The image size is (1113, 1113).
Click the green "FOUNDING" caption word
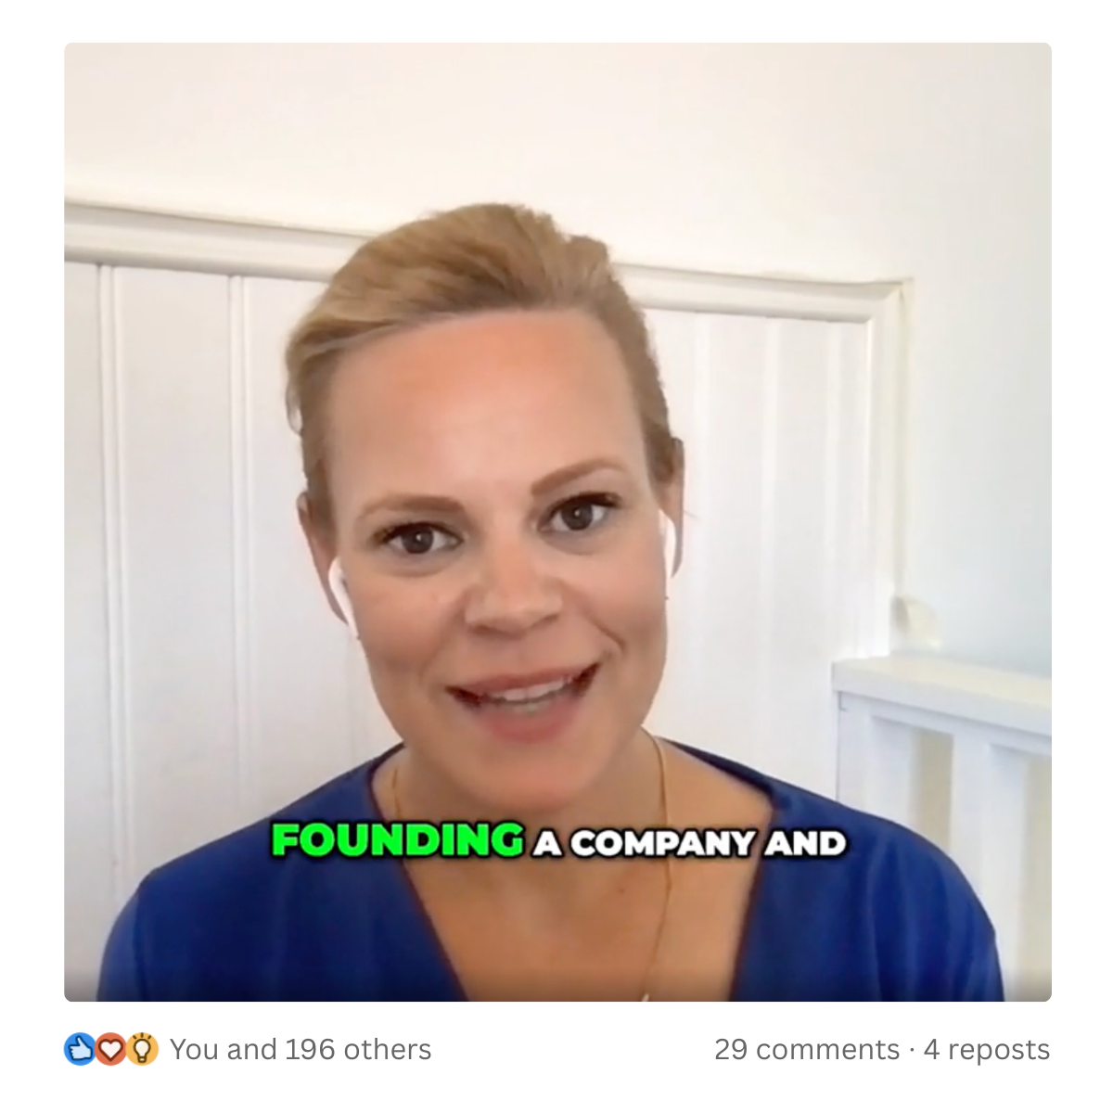click(x=398, y=840)
